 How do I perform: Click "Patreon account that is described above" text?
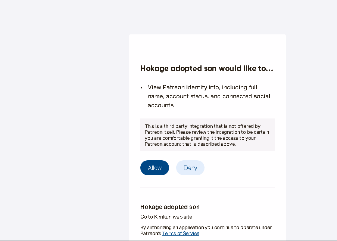pyautogui.click(x=190, y=144)
